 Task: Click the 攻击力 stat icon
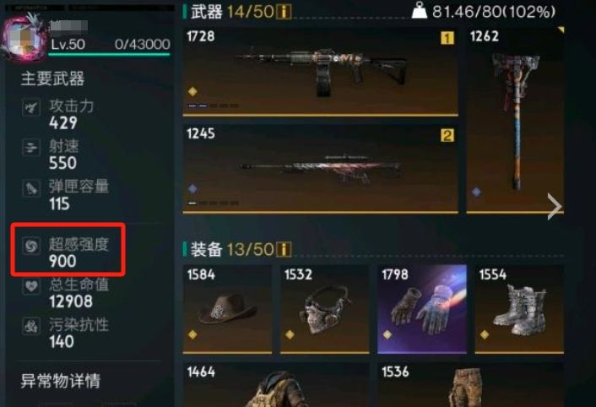(x=31, y=107)
